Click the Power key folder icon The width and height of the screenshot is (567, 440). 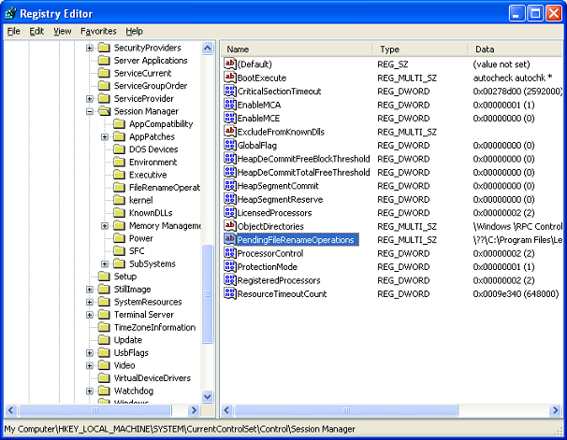pyautogui.click(x=119, y=238)
